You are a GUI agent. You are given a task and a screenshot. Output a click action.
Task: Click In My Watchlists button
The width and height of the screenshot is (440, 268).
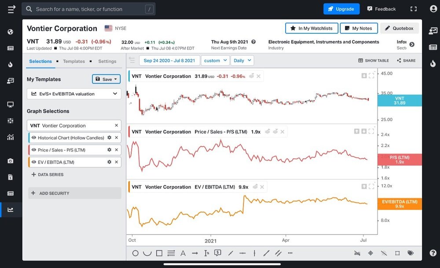(312, 28)
